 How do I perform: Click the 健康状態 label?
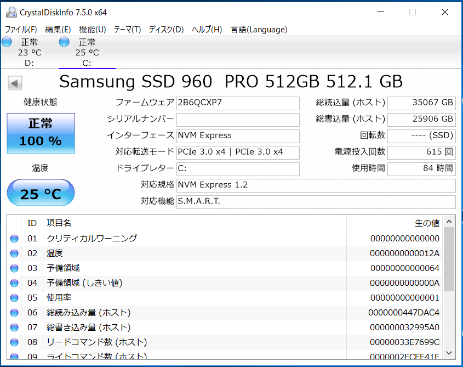[41, 103]
